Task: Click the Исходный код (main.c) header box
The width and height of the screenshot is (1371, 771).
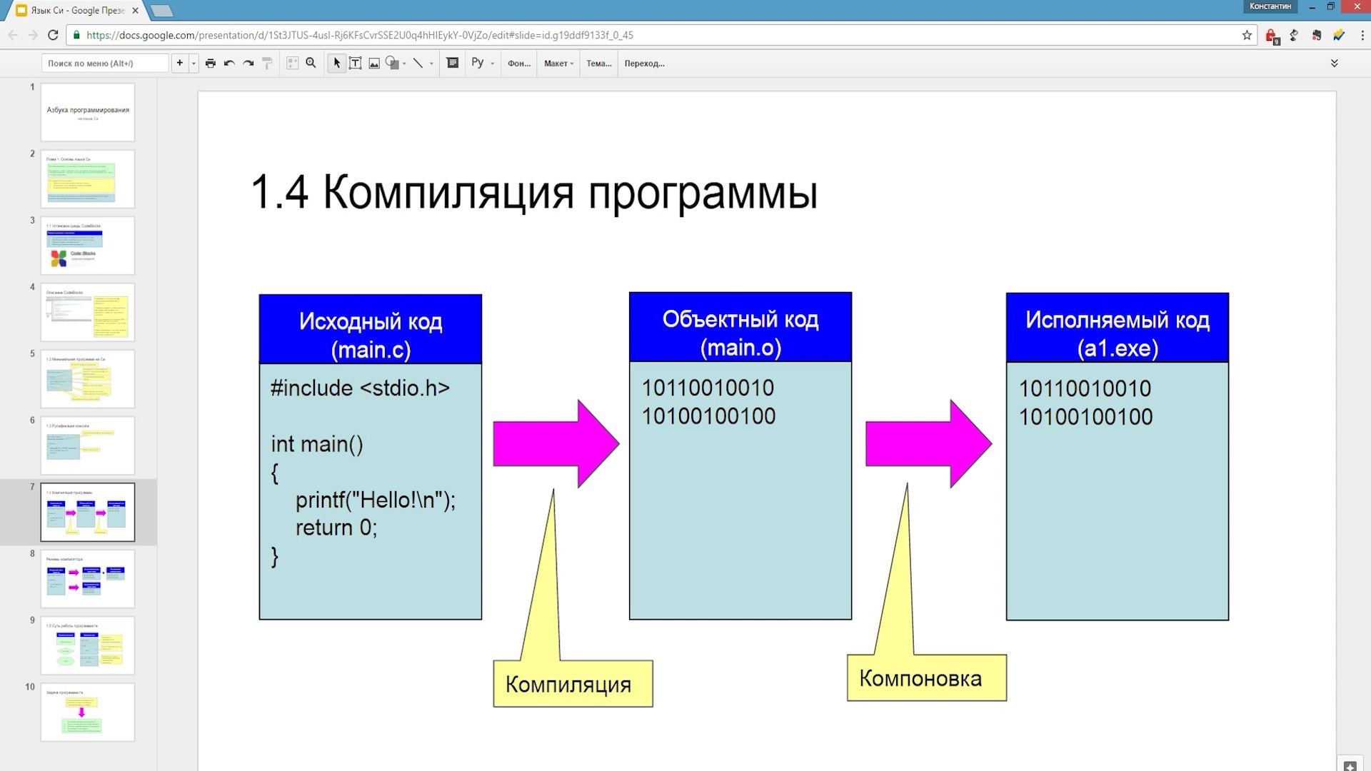Action: [x=371, y=330]
